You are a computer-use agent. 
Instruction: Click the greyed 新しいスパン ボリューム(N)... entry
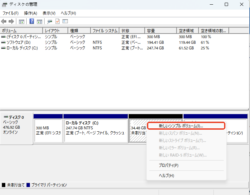[186, 133]
